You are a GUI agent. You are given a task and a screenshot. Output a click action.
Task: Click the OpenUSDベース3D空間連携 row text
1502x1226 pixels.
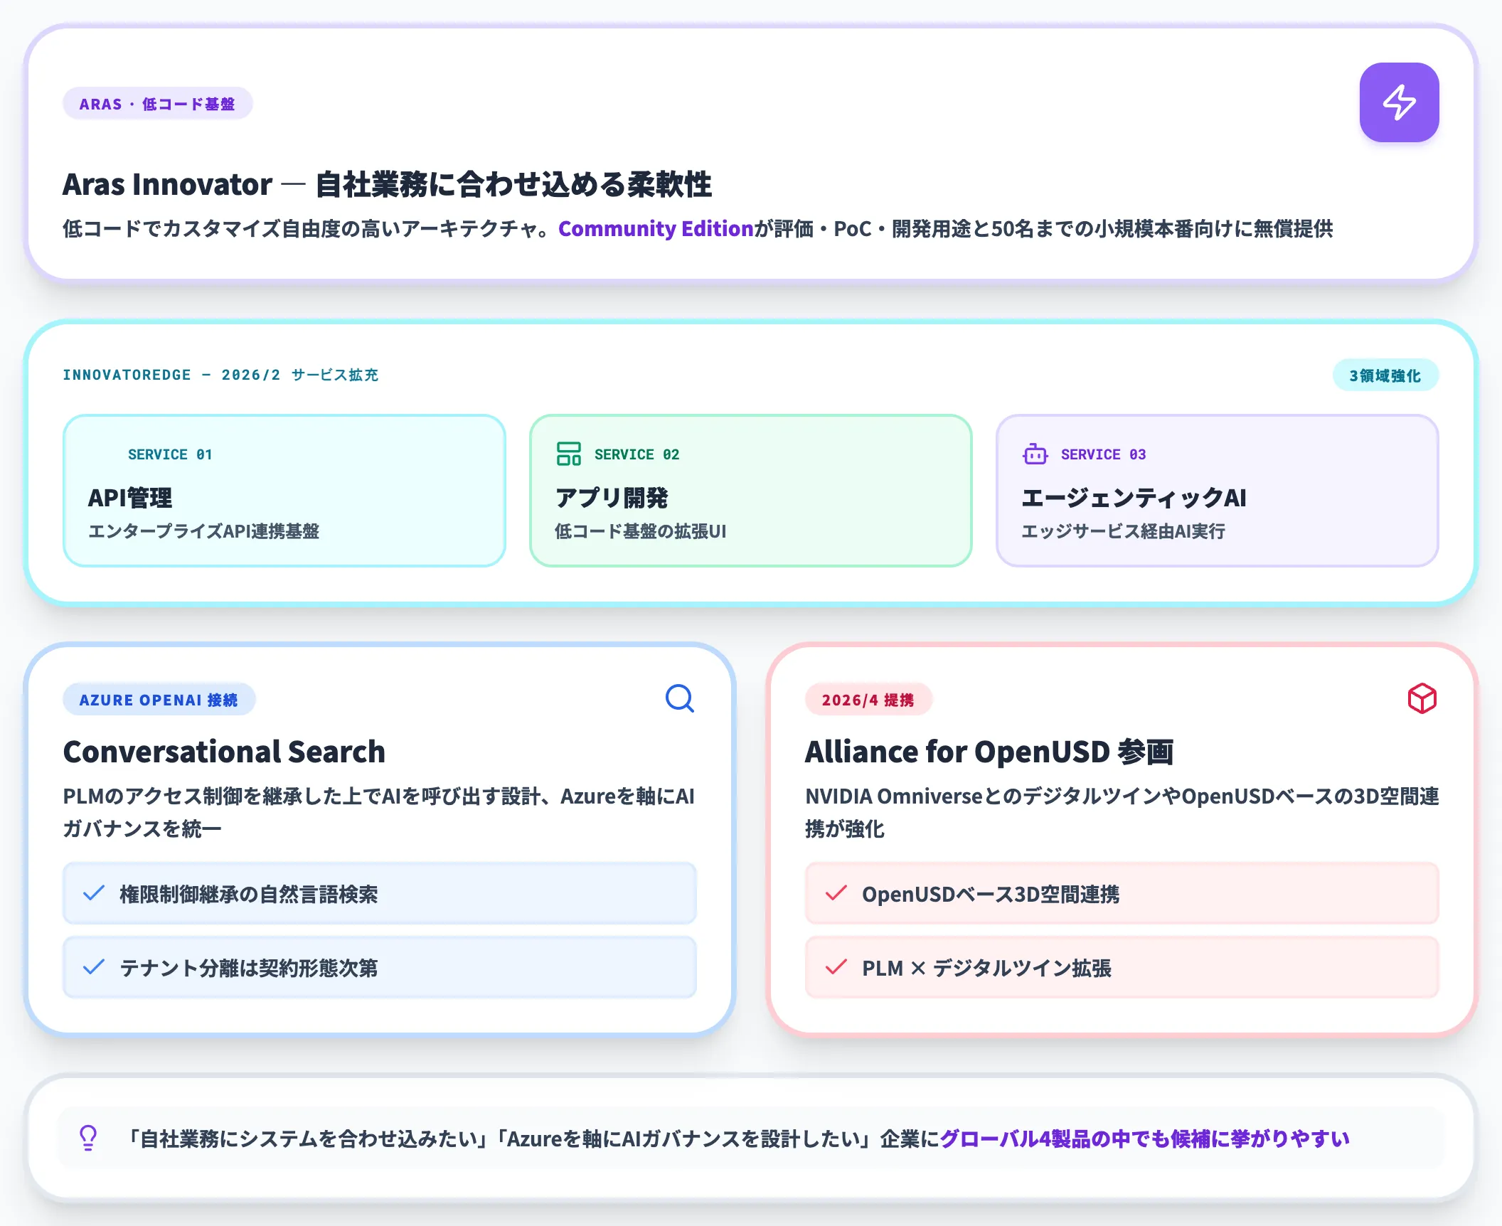tap(991, 894)
